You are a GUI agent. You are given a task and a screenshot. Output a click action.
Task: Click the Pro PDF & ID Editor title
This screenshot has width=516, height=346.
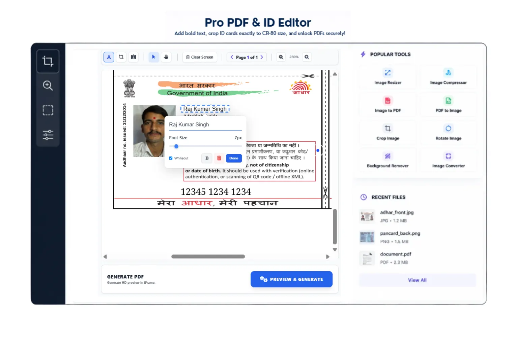click(x=258, y=23)
